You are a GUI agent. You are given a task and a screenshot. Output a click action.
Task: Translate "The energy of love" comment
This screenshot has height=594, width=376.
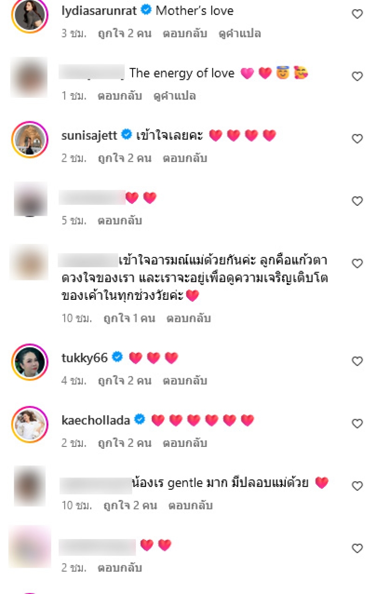click(174, 96)
